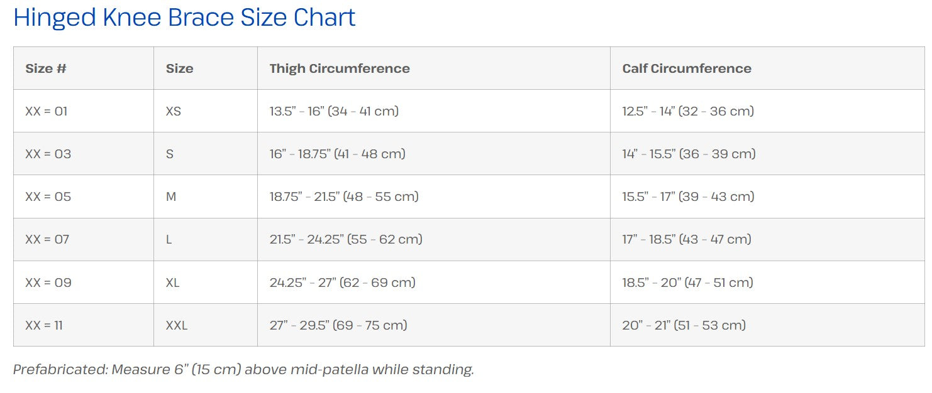Select calf range 14" - 15.5" cell

click(x=689, y=154)
